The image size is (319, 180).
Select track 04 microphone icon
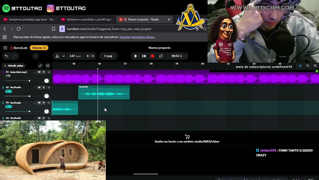pyautogui.click(x=3, y=118)
